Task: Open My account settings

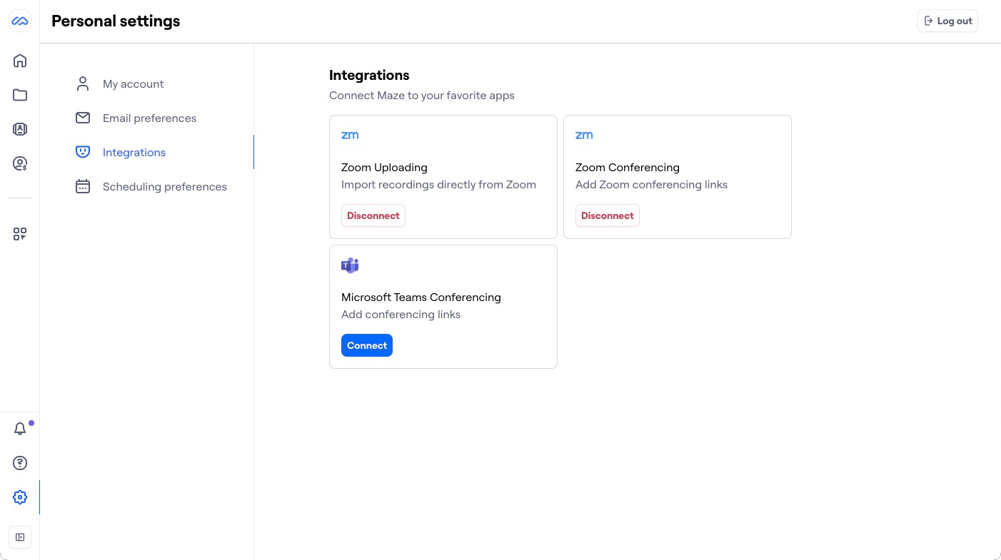Action: pos(133,83)
